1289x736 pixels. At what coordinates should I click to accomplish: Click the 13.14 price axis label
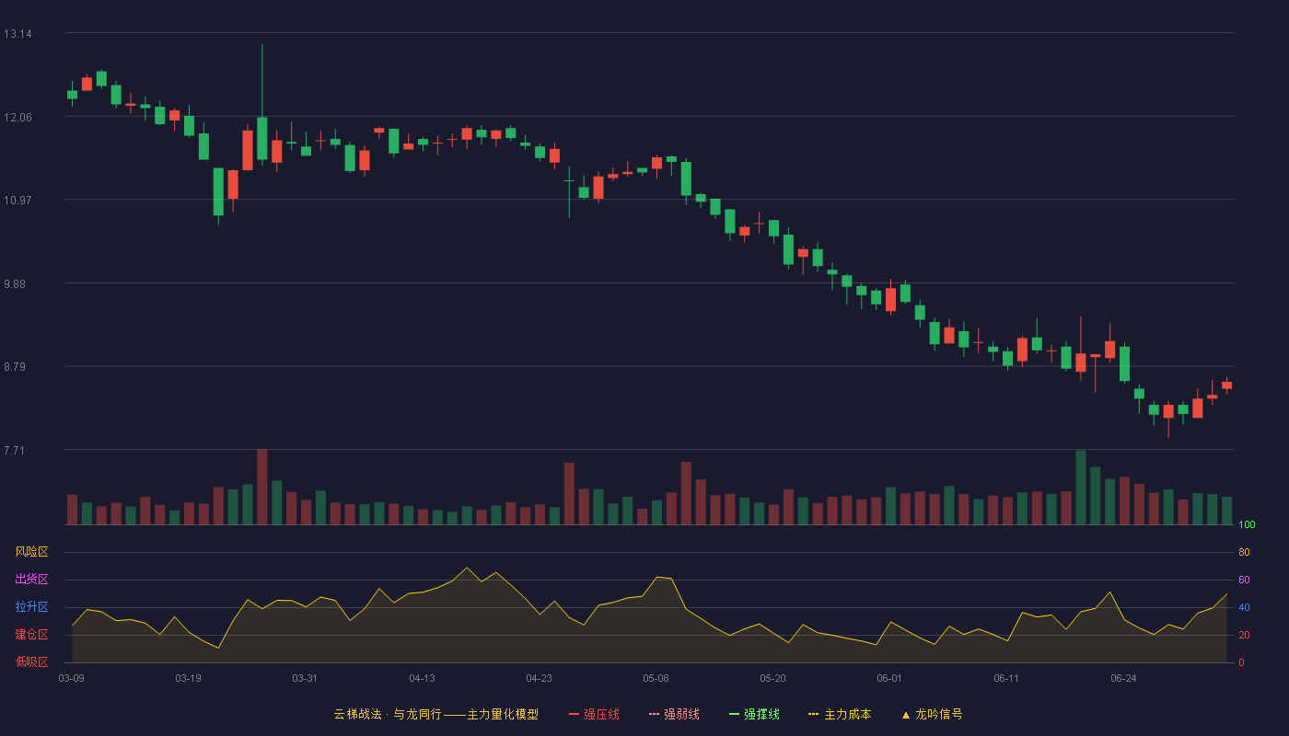point(17,34)
